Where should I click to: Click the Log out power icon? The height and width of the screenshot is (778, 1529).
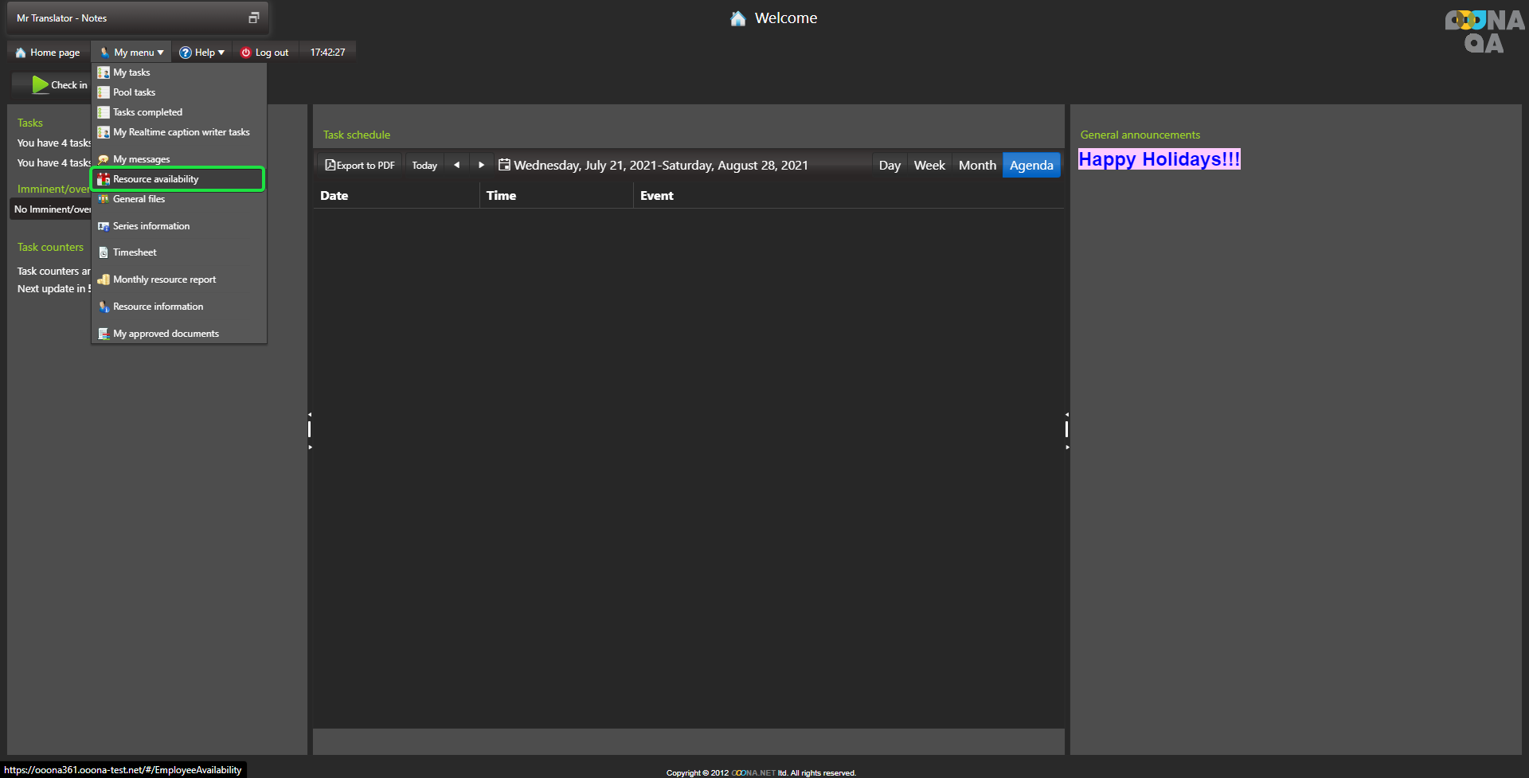[246, 53]
